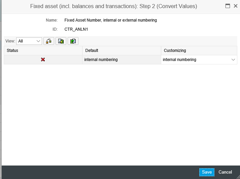240x179 pixels.
Task: Click the CTR_ANLN1 ID value
Action: (76, 29)
